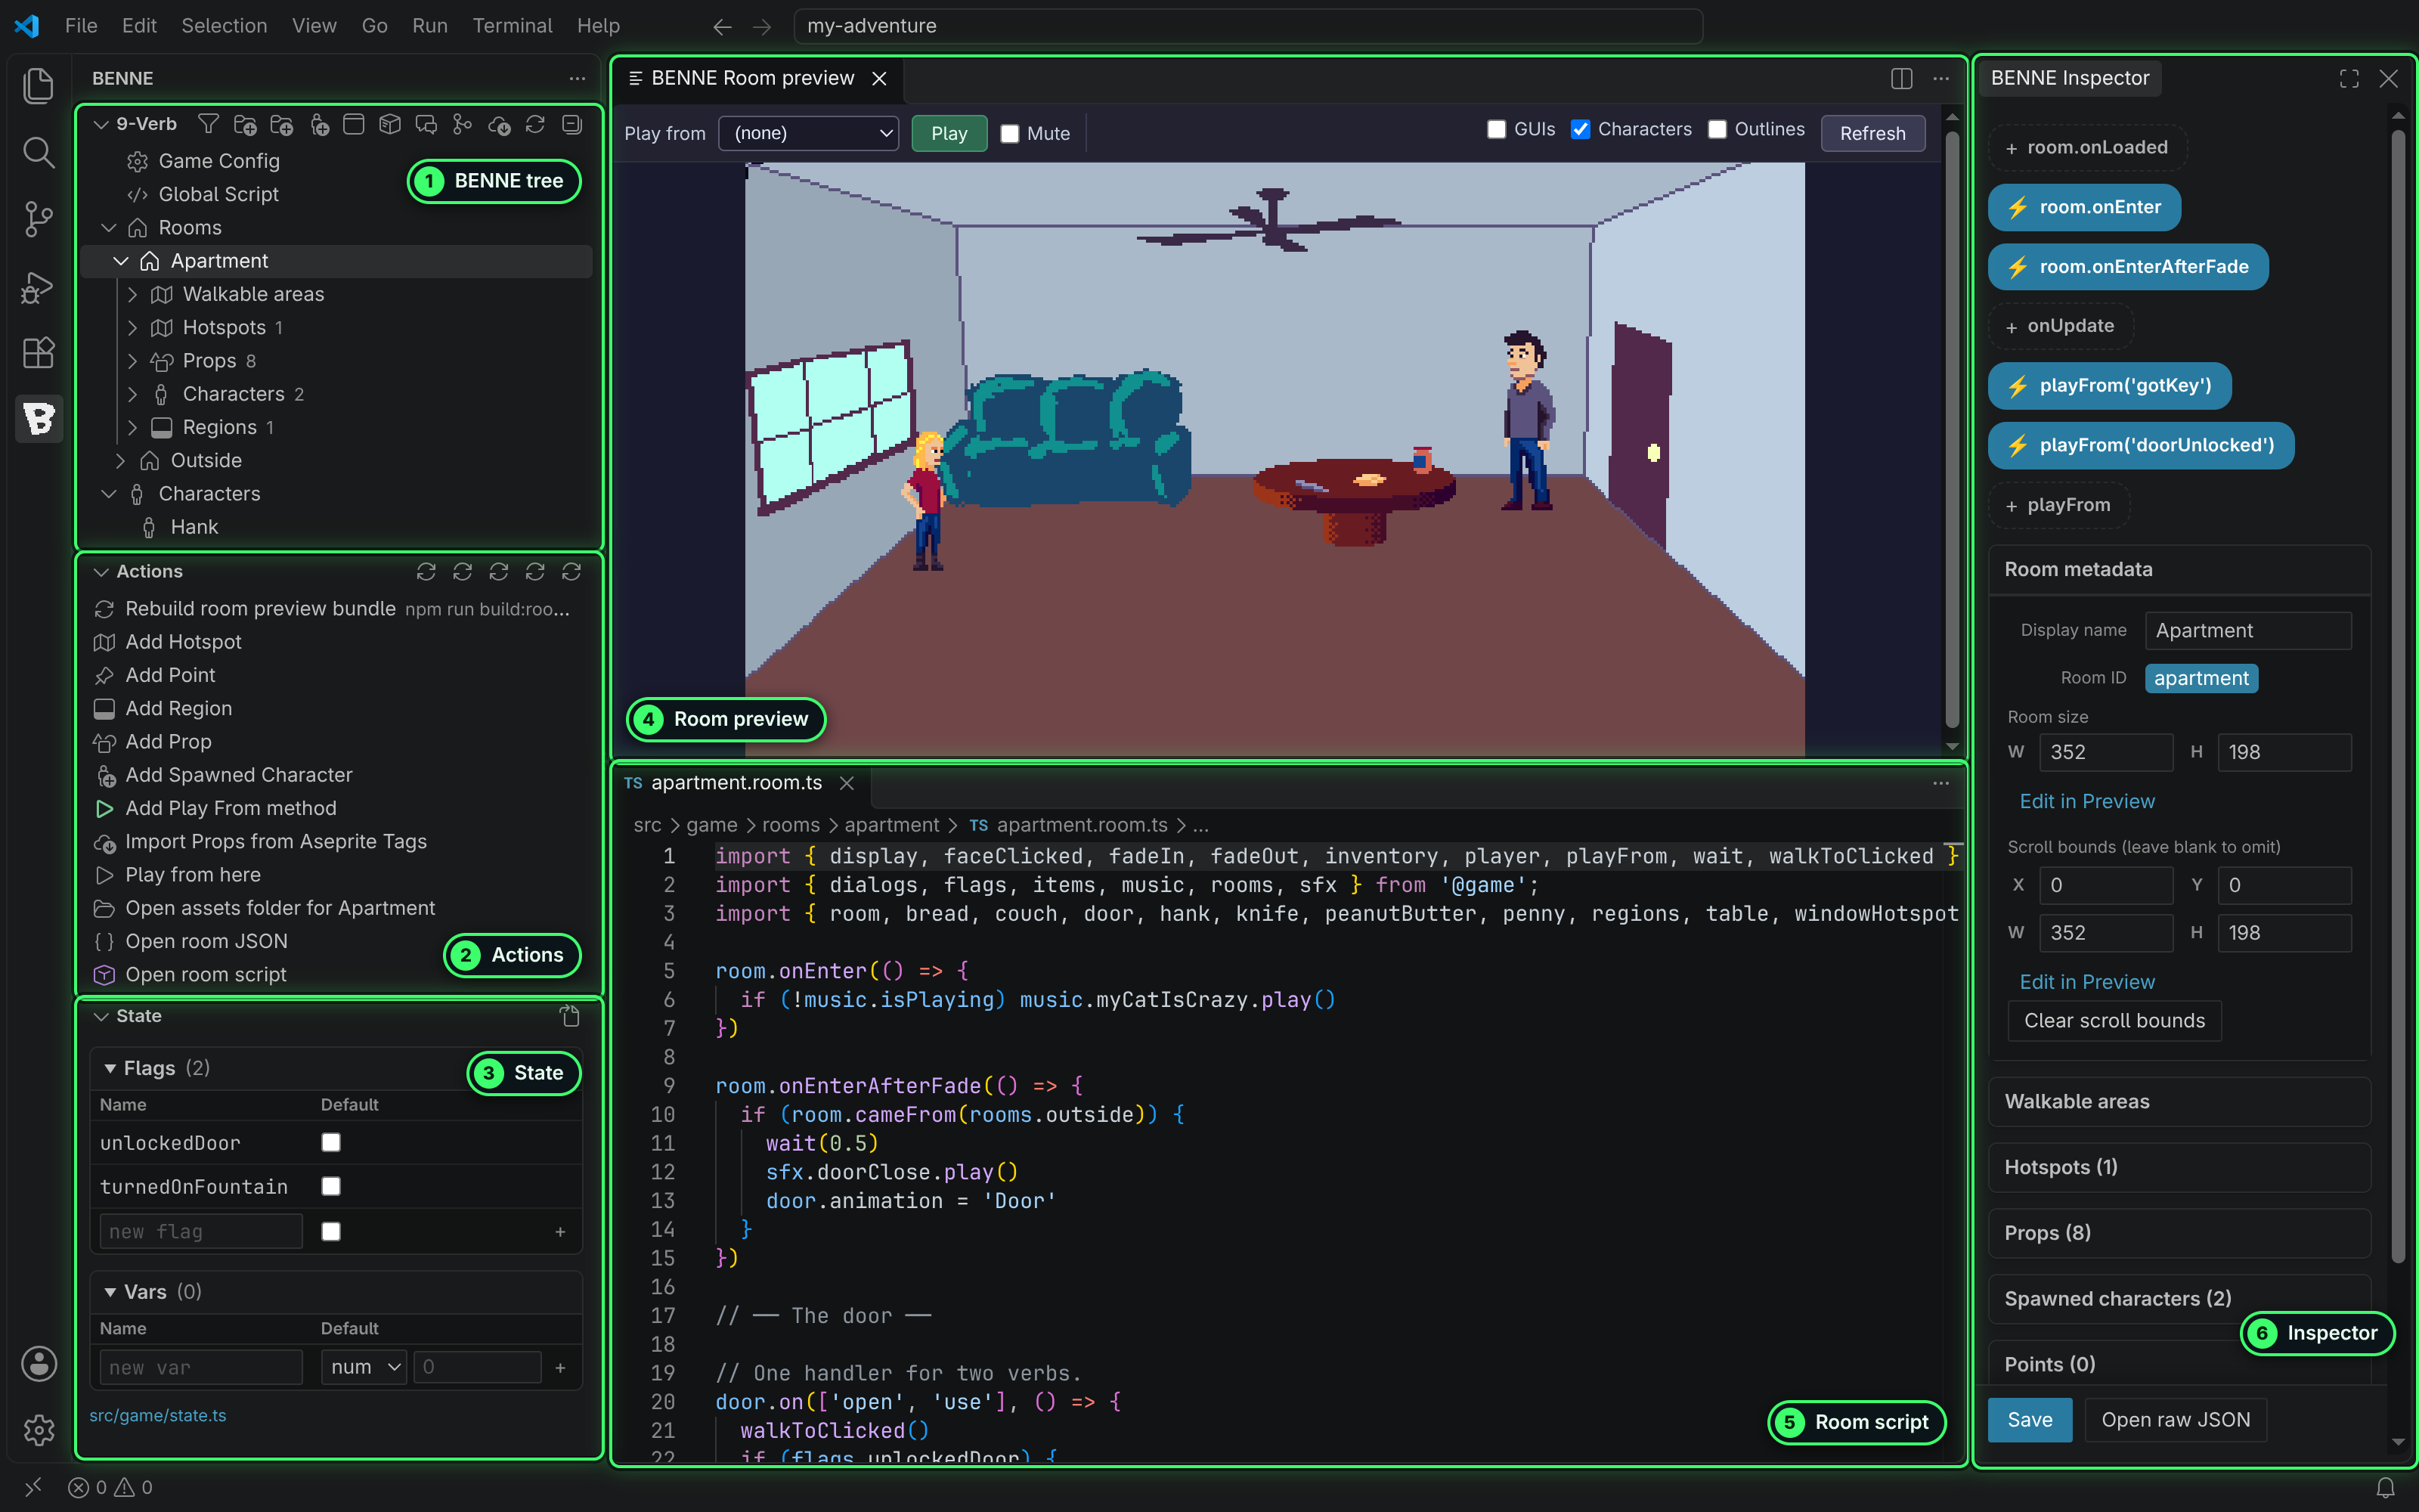Viewport: 2419px width, 1512px height.
Task: Click the clipboard icon in the State header
Action: [570, 1016]
